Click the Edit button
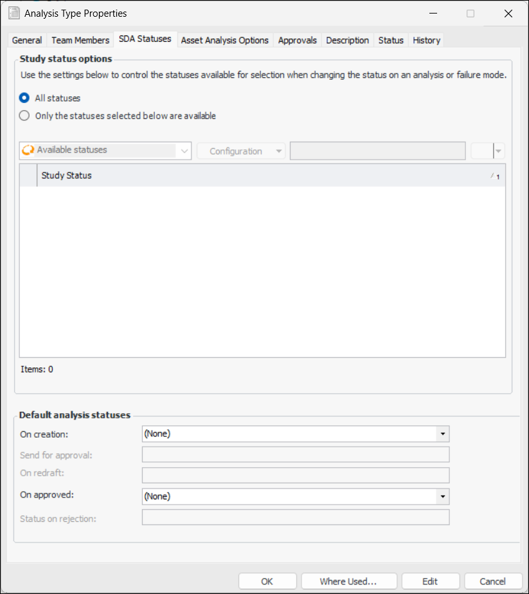This screenshot has width=529, height=594. [430, 582]
